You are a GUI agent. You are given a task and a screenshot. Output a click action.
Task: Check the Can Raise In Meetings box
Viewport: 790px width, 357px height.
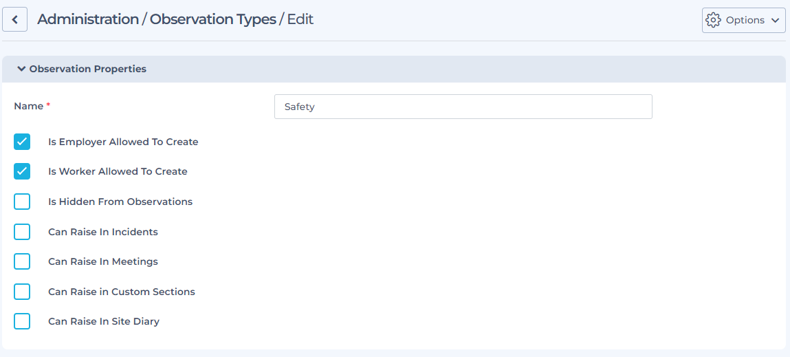point(22,261)
